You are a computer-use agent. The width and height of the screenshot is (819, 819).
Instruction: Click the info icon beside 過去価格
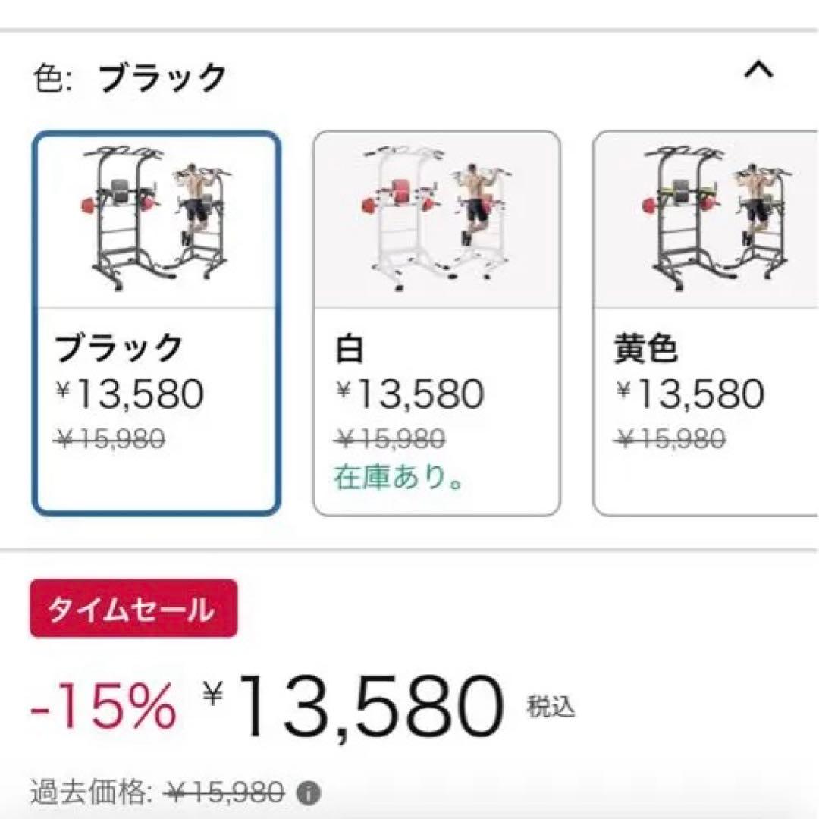click(x=308, y=794)
